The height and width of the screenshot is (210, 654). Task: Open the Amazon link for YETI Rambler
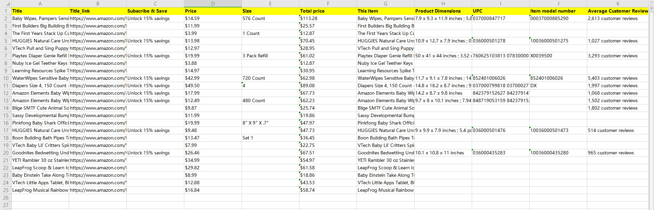coord(97,160)
